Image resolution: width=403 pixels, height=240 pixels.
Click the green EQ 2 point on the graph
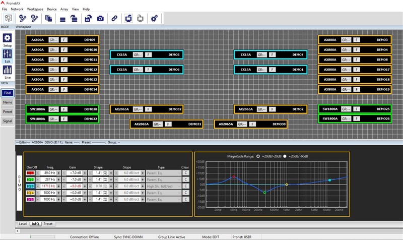265,193
